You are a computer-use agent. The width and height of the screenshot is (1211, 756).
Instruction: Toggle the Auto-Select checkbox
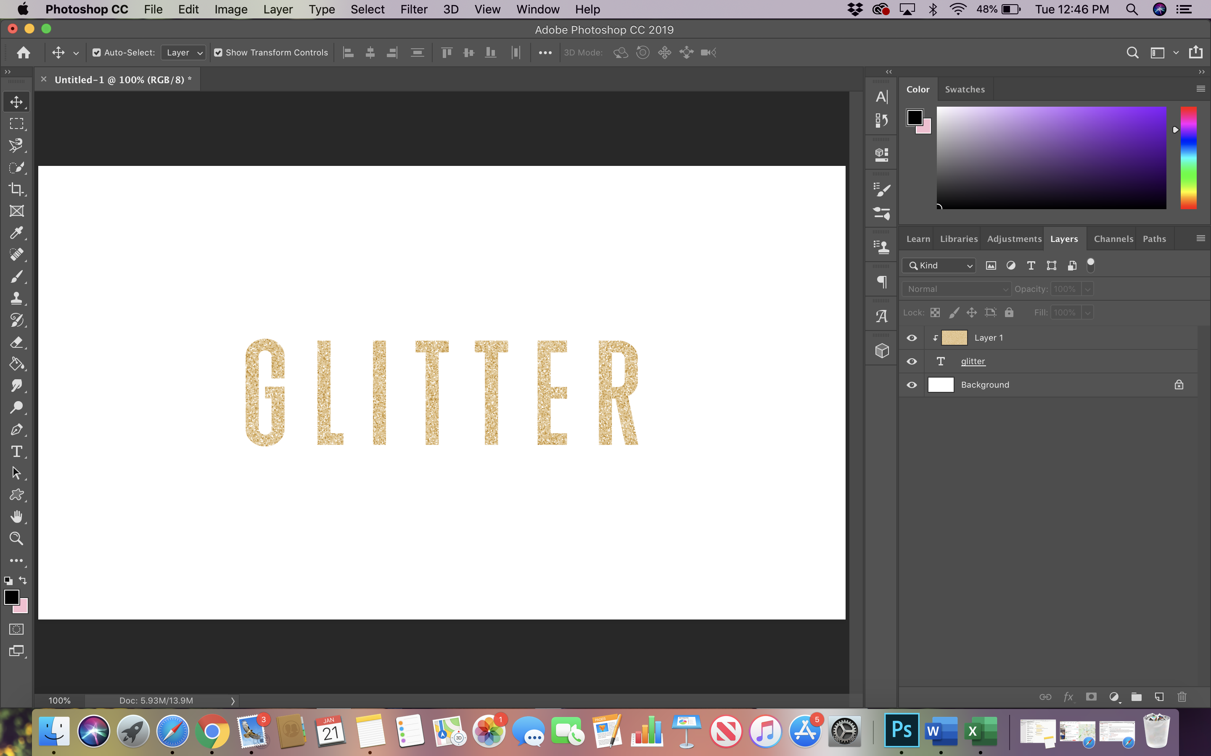click(x=97, y=52)
